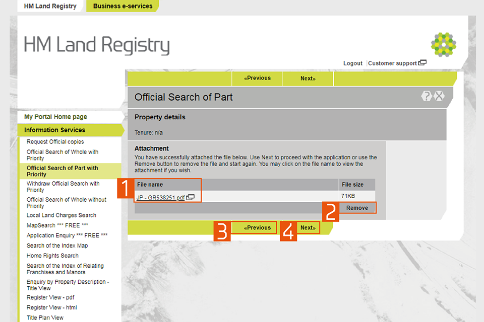Click the bottom Previous button
484x322 pixels.
pos(257,228)
